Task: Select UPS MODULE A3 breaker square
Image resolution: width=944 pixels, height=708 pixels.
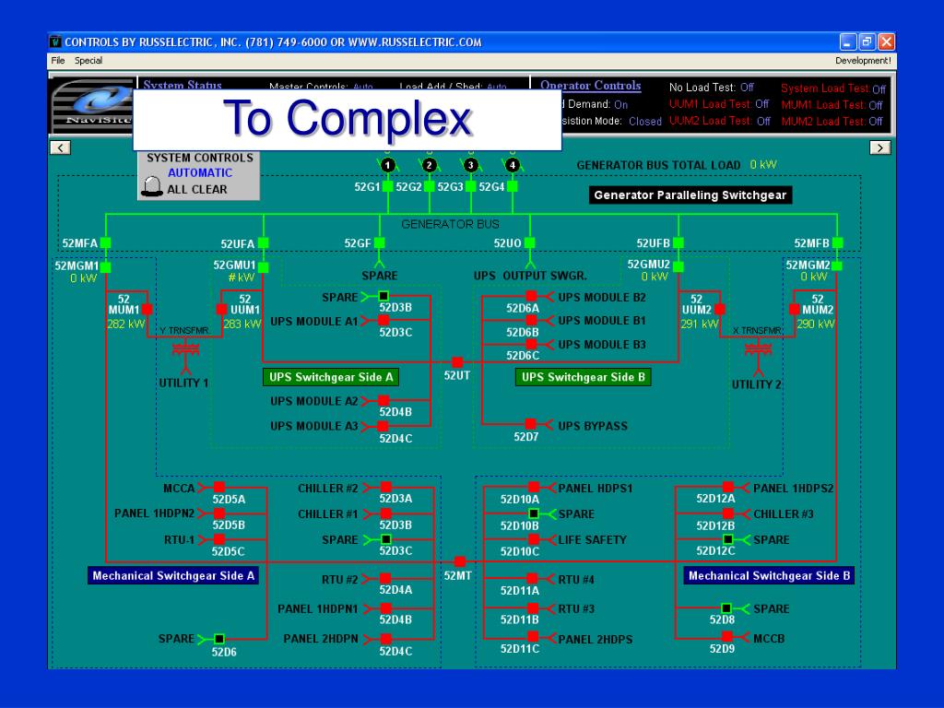Action: 383,426
